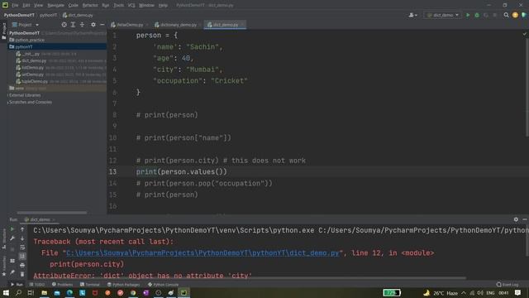The image size is (529, 298).
Task: Open the Refactor menu
Action: tap(90, 6)
